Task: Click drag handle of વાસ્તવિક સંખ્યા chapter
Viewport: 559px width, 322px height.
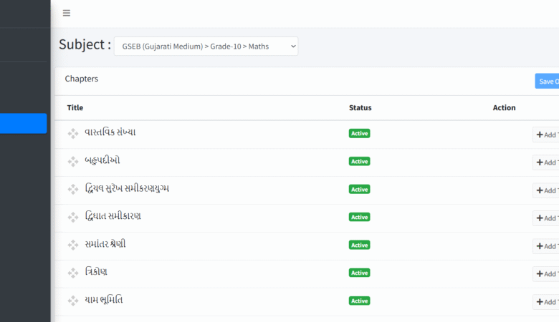Action: (x=73, y=134)
